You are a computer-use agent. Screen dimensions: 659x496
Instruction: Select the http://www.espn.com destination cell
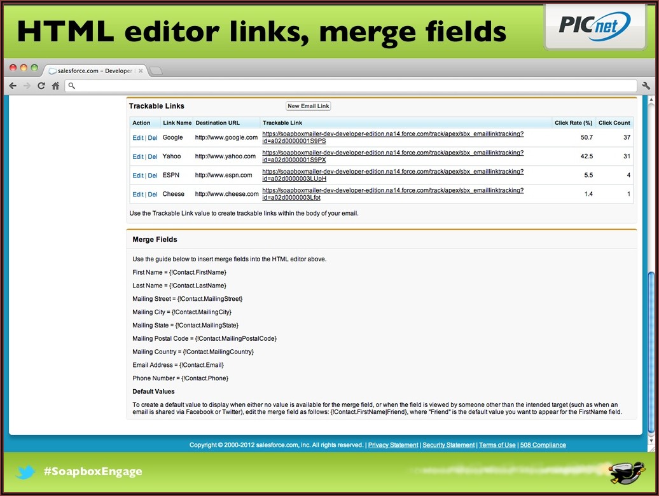pyautogui.click(x=224, y=175)
